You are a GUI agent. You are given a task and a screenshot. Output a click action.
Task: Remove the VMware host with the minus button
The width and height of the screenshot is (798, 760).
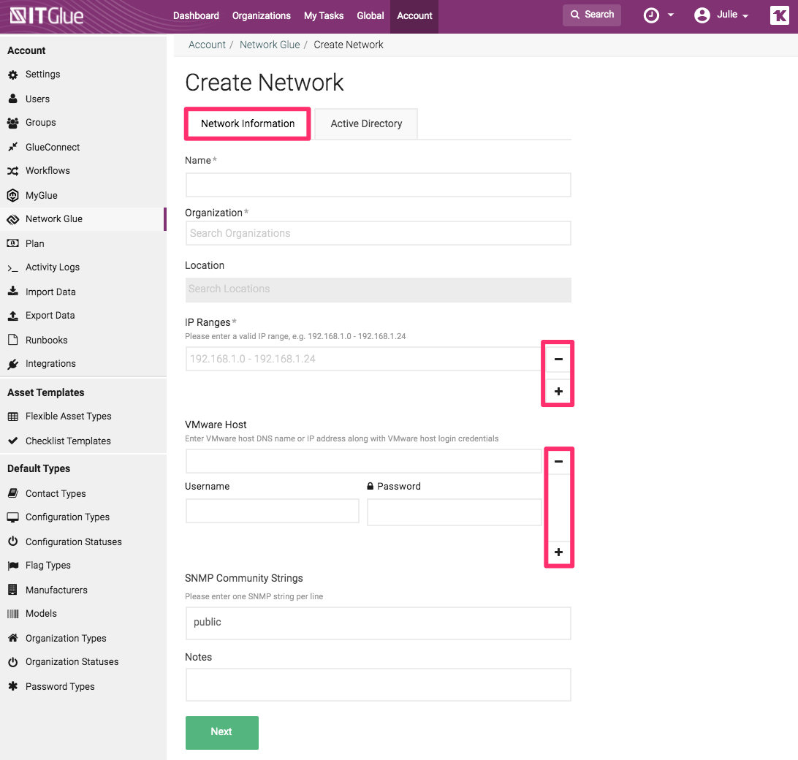point(558,461)
